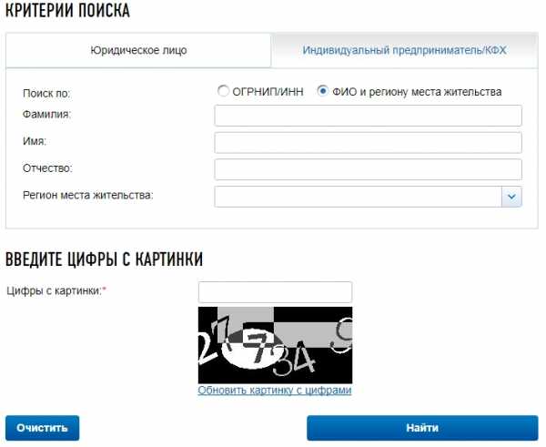Click the Отчество: field label
Viewport: 546px width, 447px height.
click(x=47, y=168)
